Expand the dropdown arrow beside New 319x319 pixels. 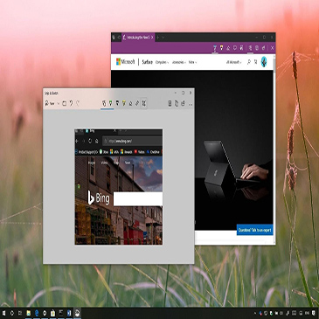(59, 103)
